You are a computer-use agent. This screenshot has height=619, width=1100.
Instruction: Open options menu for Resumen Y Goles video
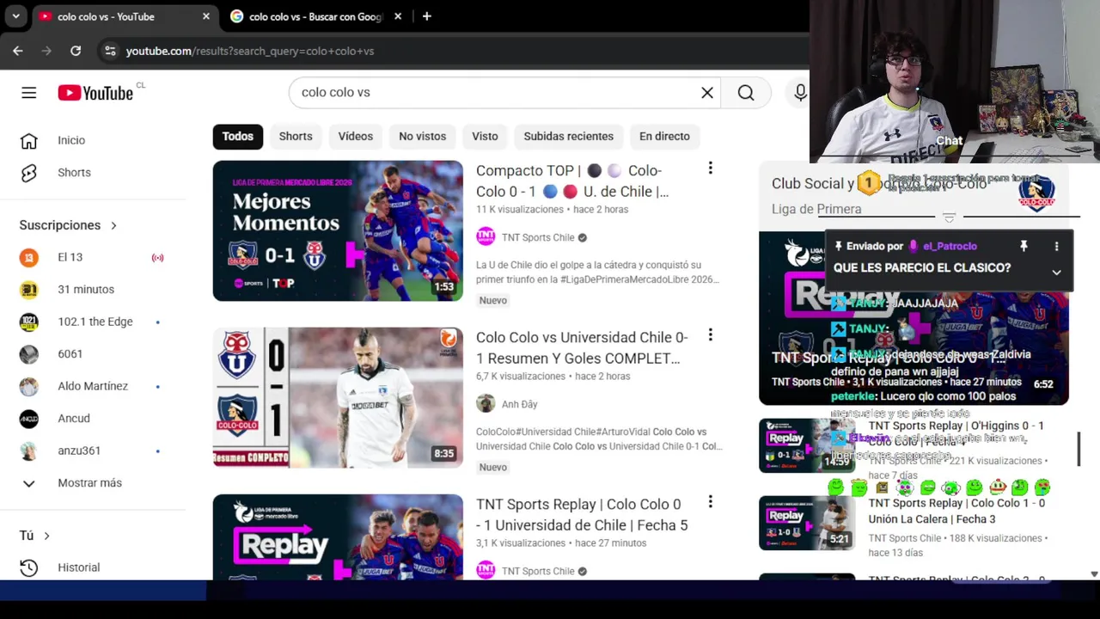pyautogui.click(x=710, y=335)
